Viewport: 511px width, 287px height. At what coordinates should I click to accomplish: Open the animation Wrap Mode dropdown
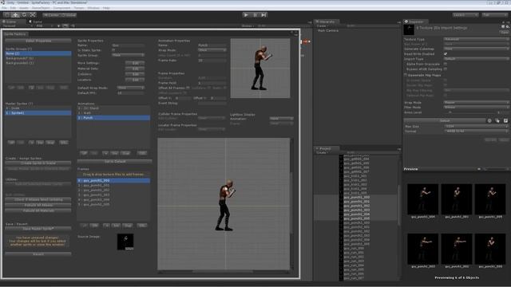pos(212,50)
